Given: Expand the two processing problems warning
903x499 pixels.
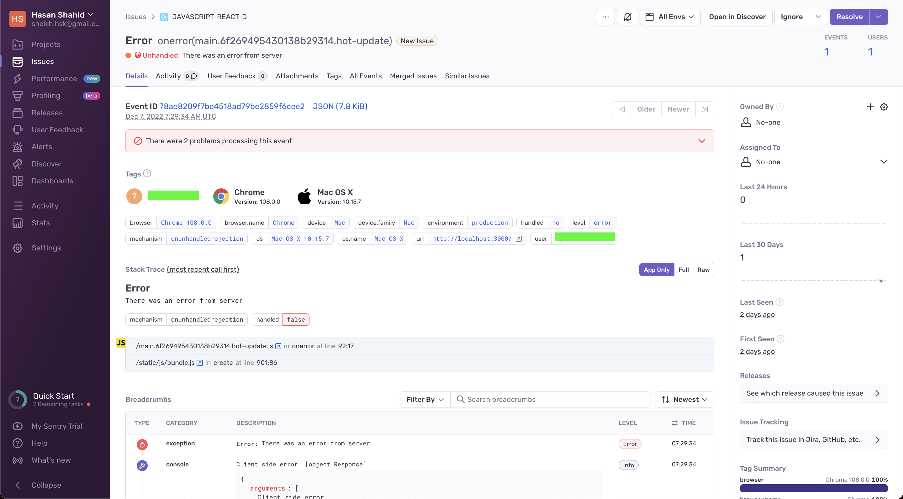Looking at the screenshot, I should [x=701, y=141].
